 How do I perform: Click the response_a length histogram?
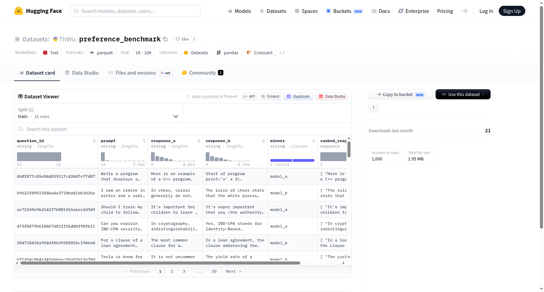pyautogui.click(x=173, y=157)
